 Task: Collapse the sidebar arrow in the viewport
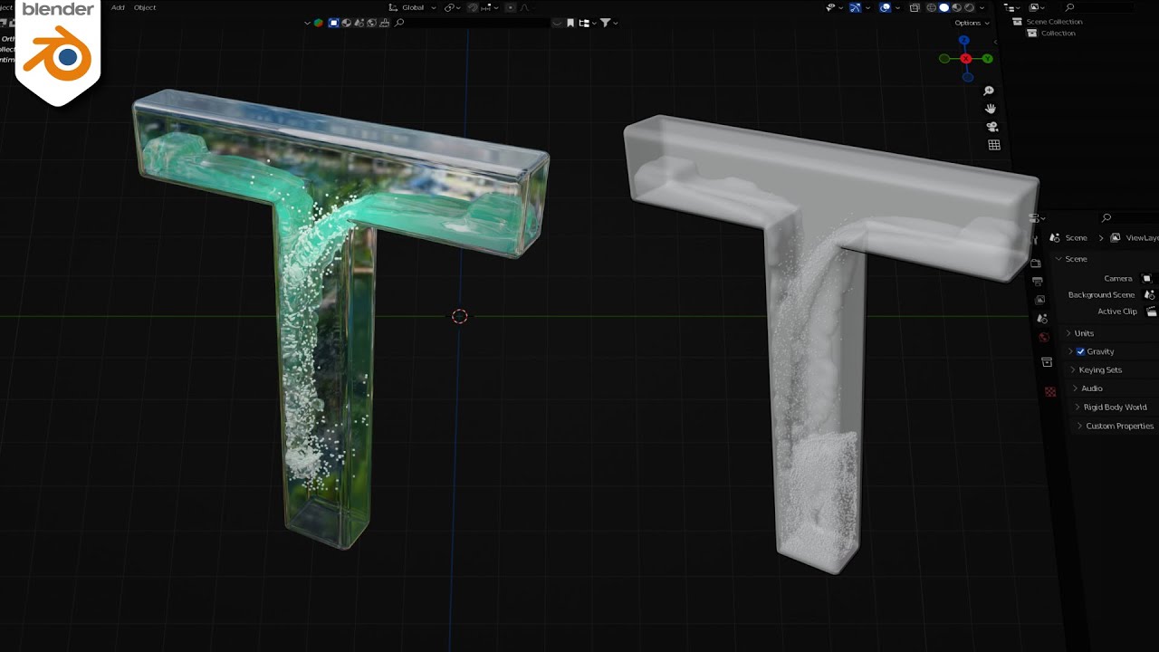click(x=995, y=42)
